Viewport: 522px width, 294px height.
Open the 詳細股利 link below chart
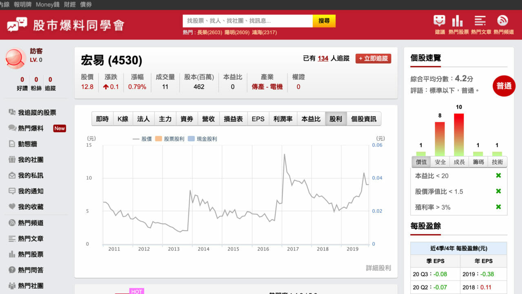pos(378,268)
